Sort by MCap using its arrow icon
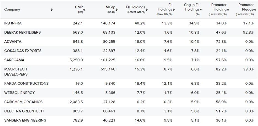The height and width of the screenshot is (126, 258). pyautogui.click(x=116, y=10)
